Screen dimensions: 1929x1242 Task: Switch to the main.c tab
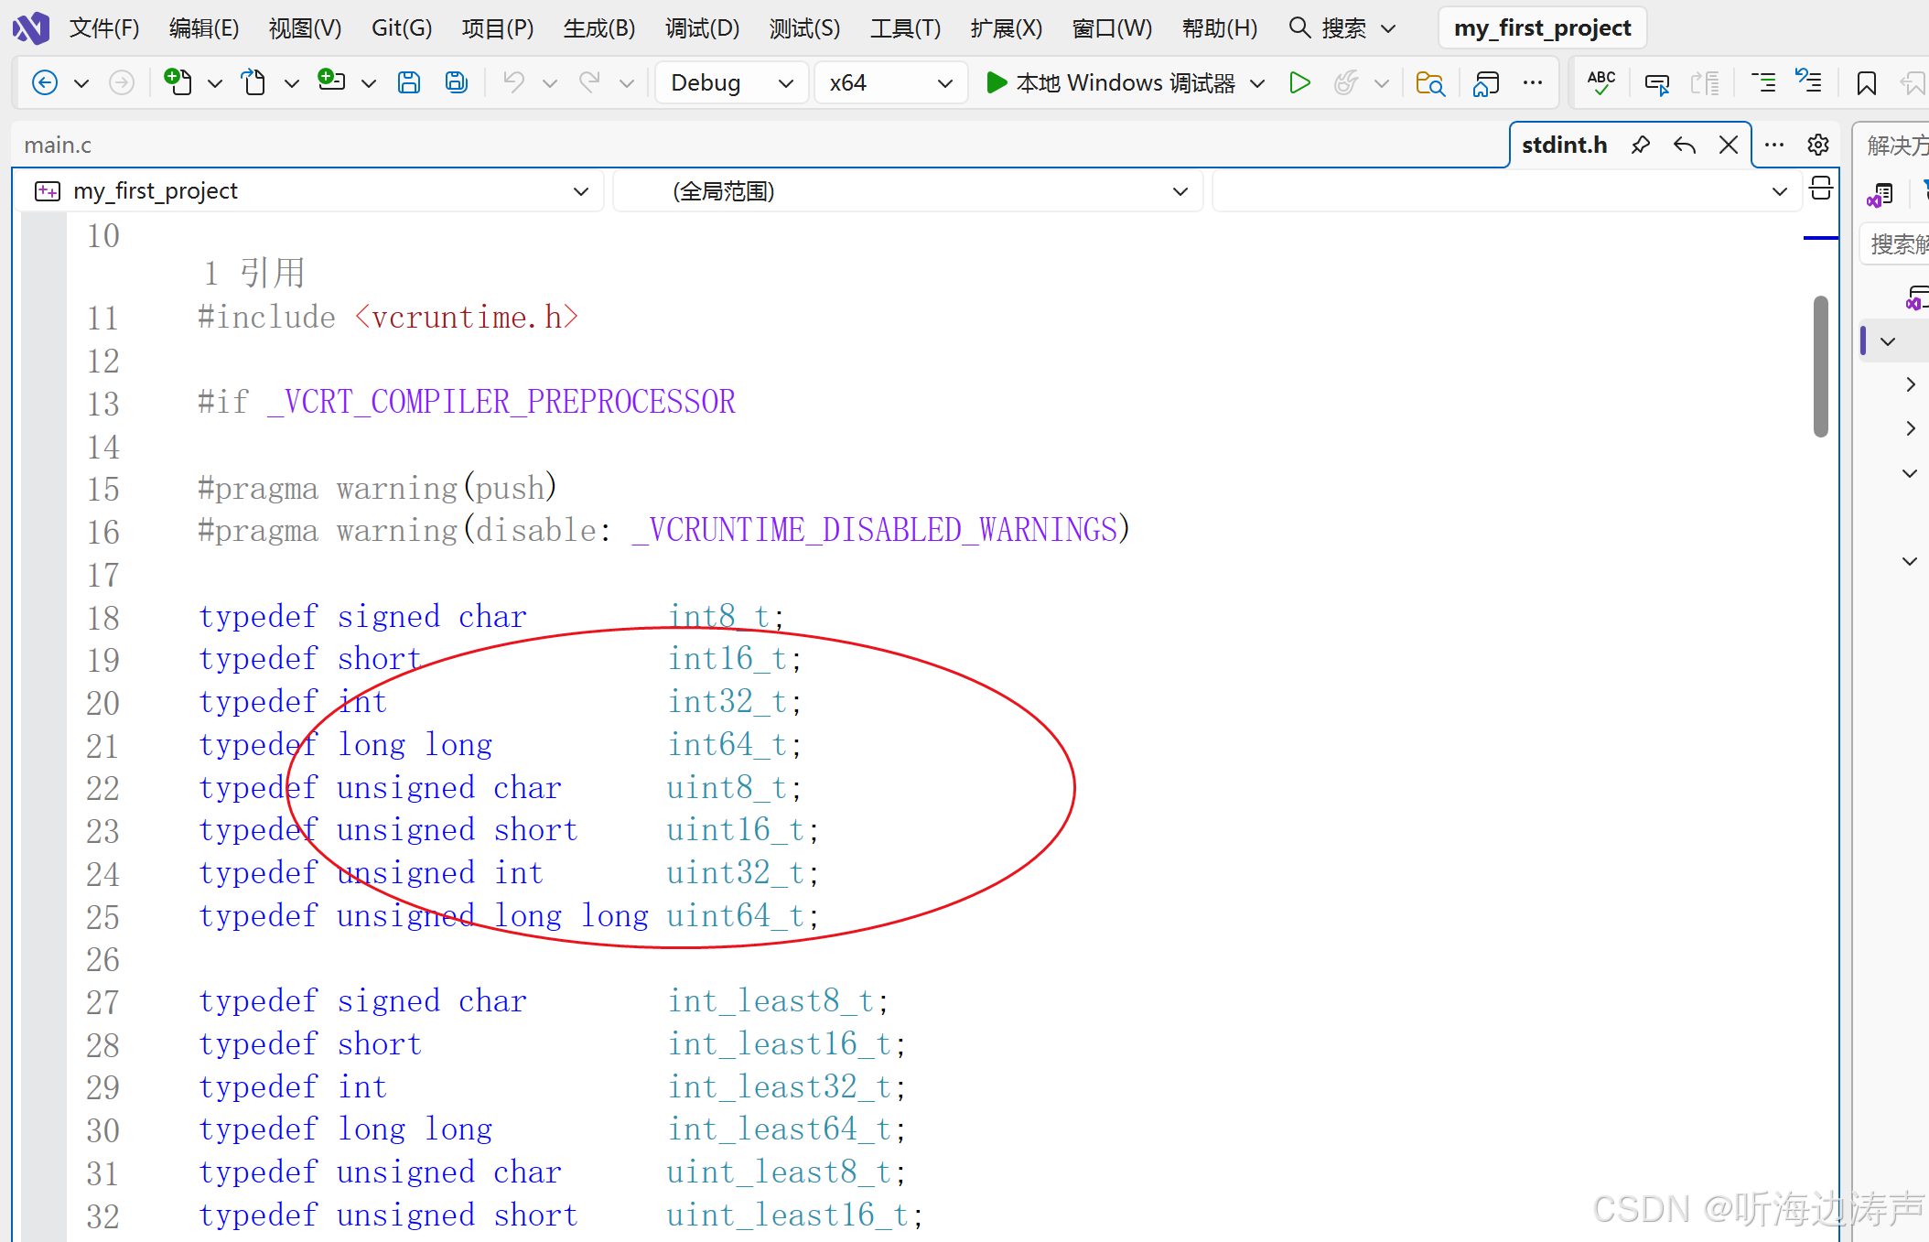pyautogui.click(x=58, y=145)
